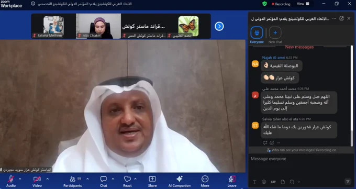Image resolution: width=356 pixels, height=189 pixels.
Task: Pop out the chat panel
Action: pos(341,19)
